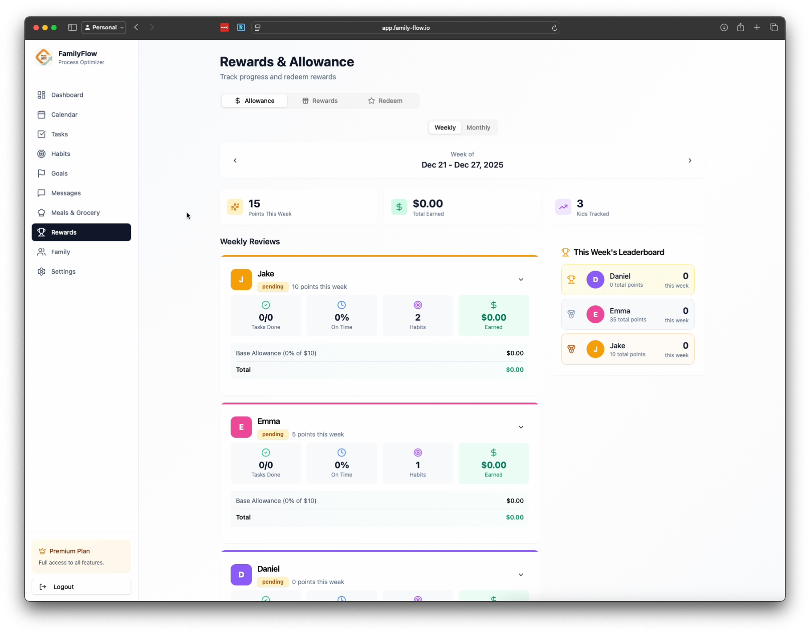Open the Family page
This screenshot has height=634, width=810.
81,252
